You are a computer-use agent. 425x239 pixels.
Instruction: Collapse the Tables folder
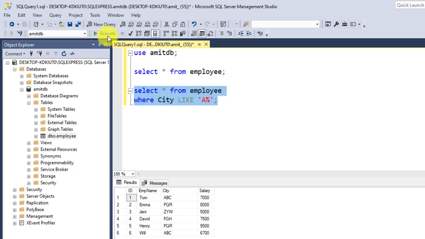[x=29, y=103]
